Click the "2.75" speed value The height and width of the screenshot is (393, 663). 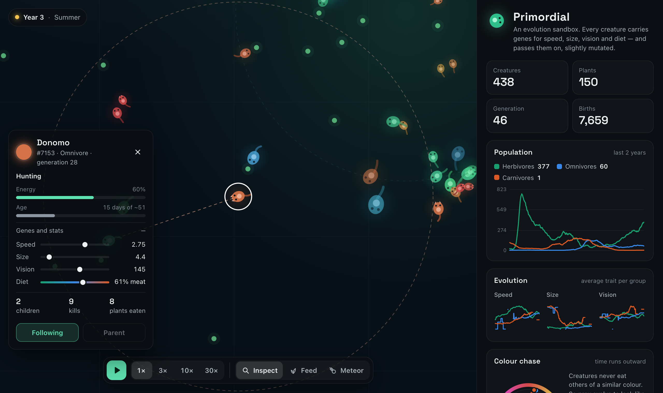139,244
